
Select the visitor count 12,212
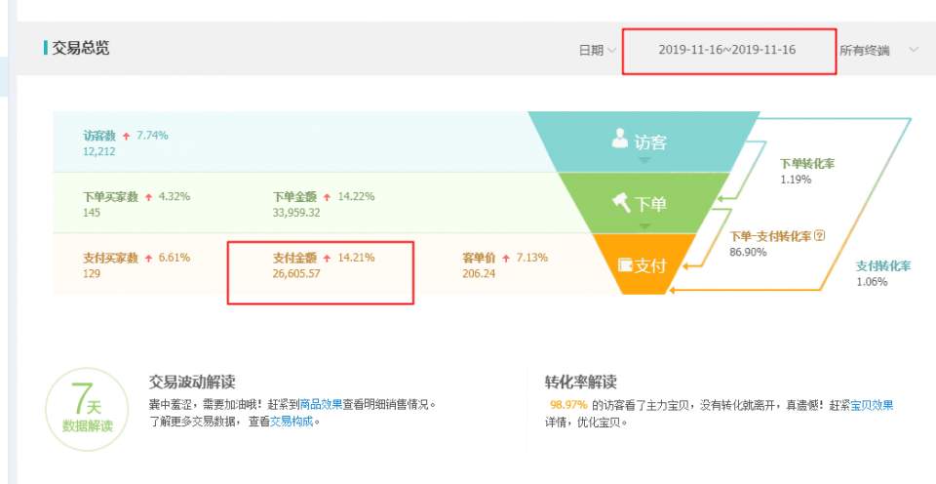(99, 151)
